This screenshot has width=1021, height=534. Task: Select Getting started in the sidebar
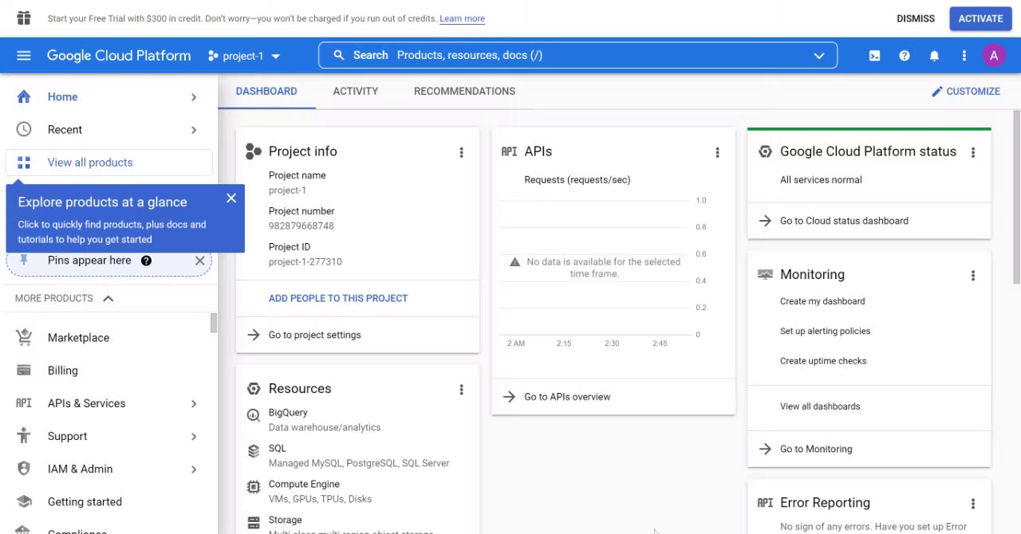[x=85, y=502]
